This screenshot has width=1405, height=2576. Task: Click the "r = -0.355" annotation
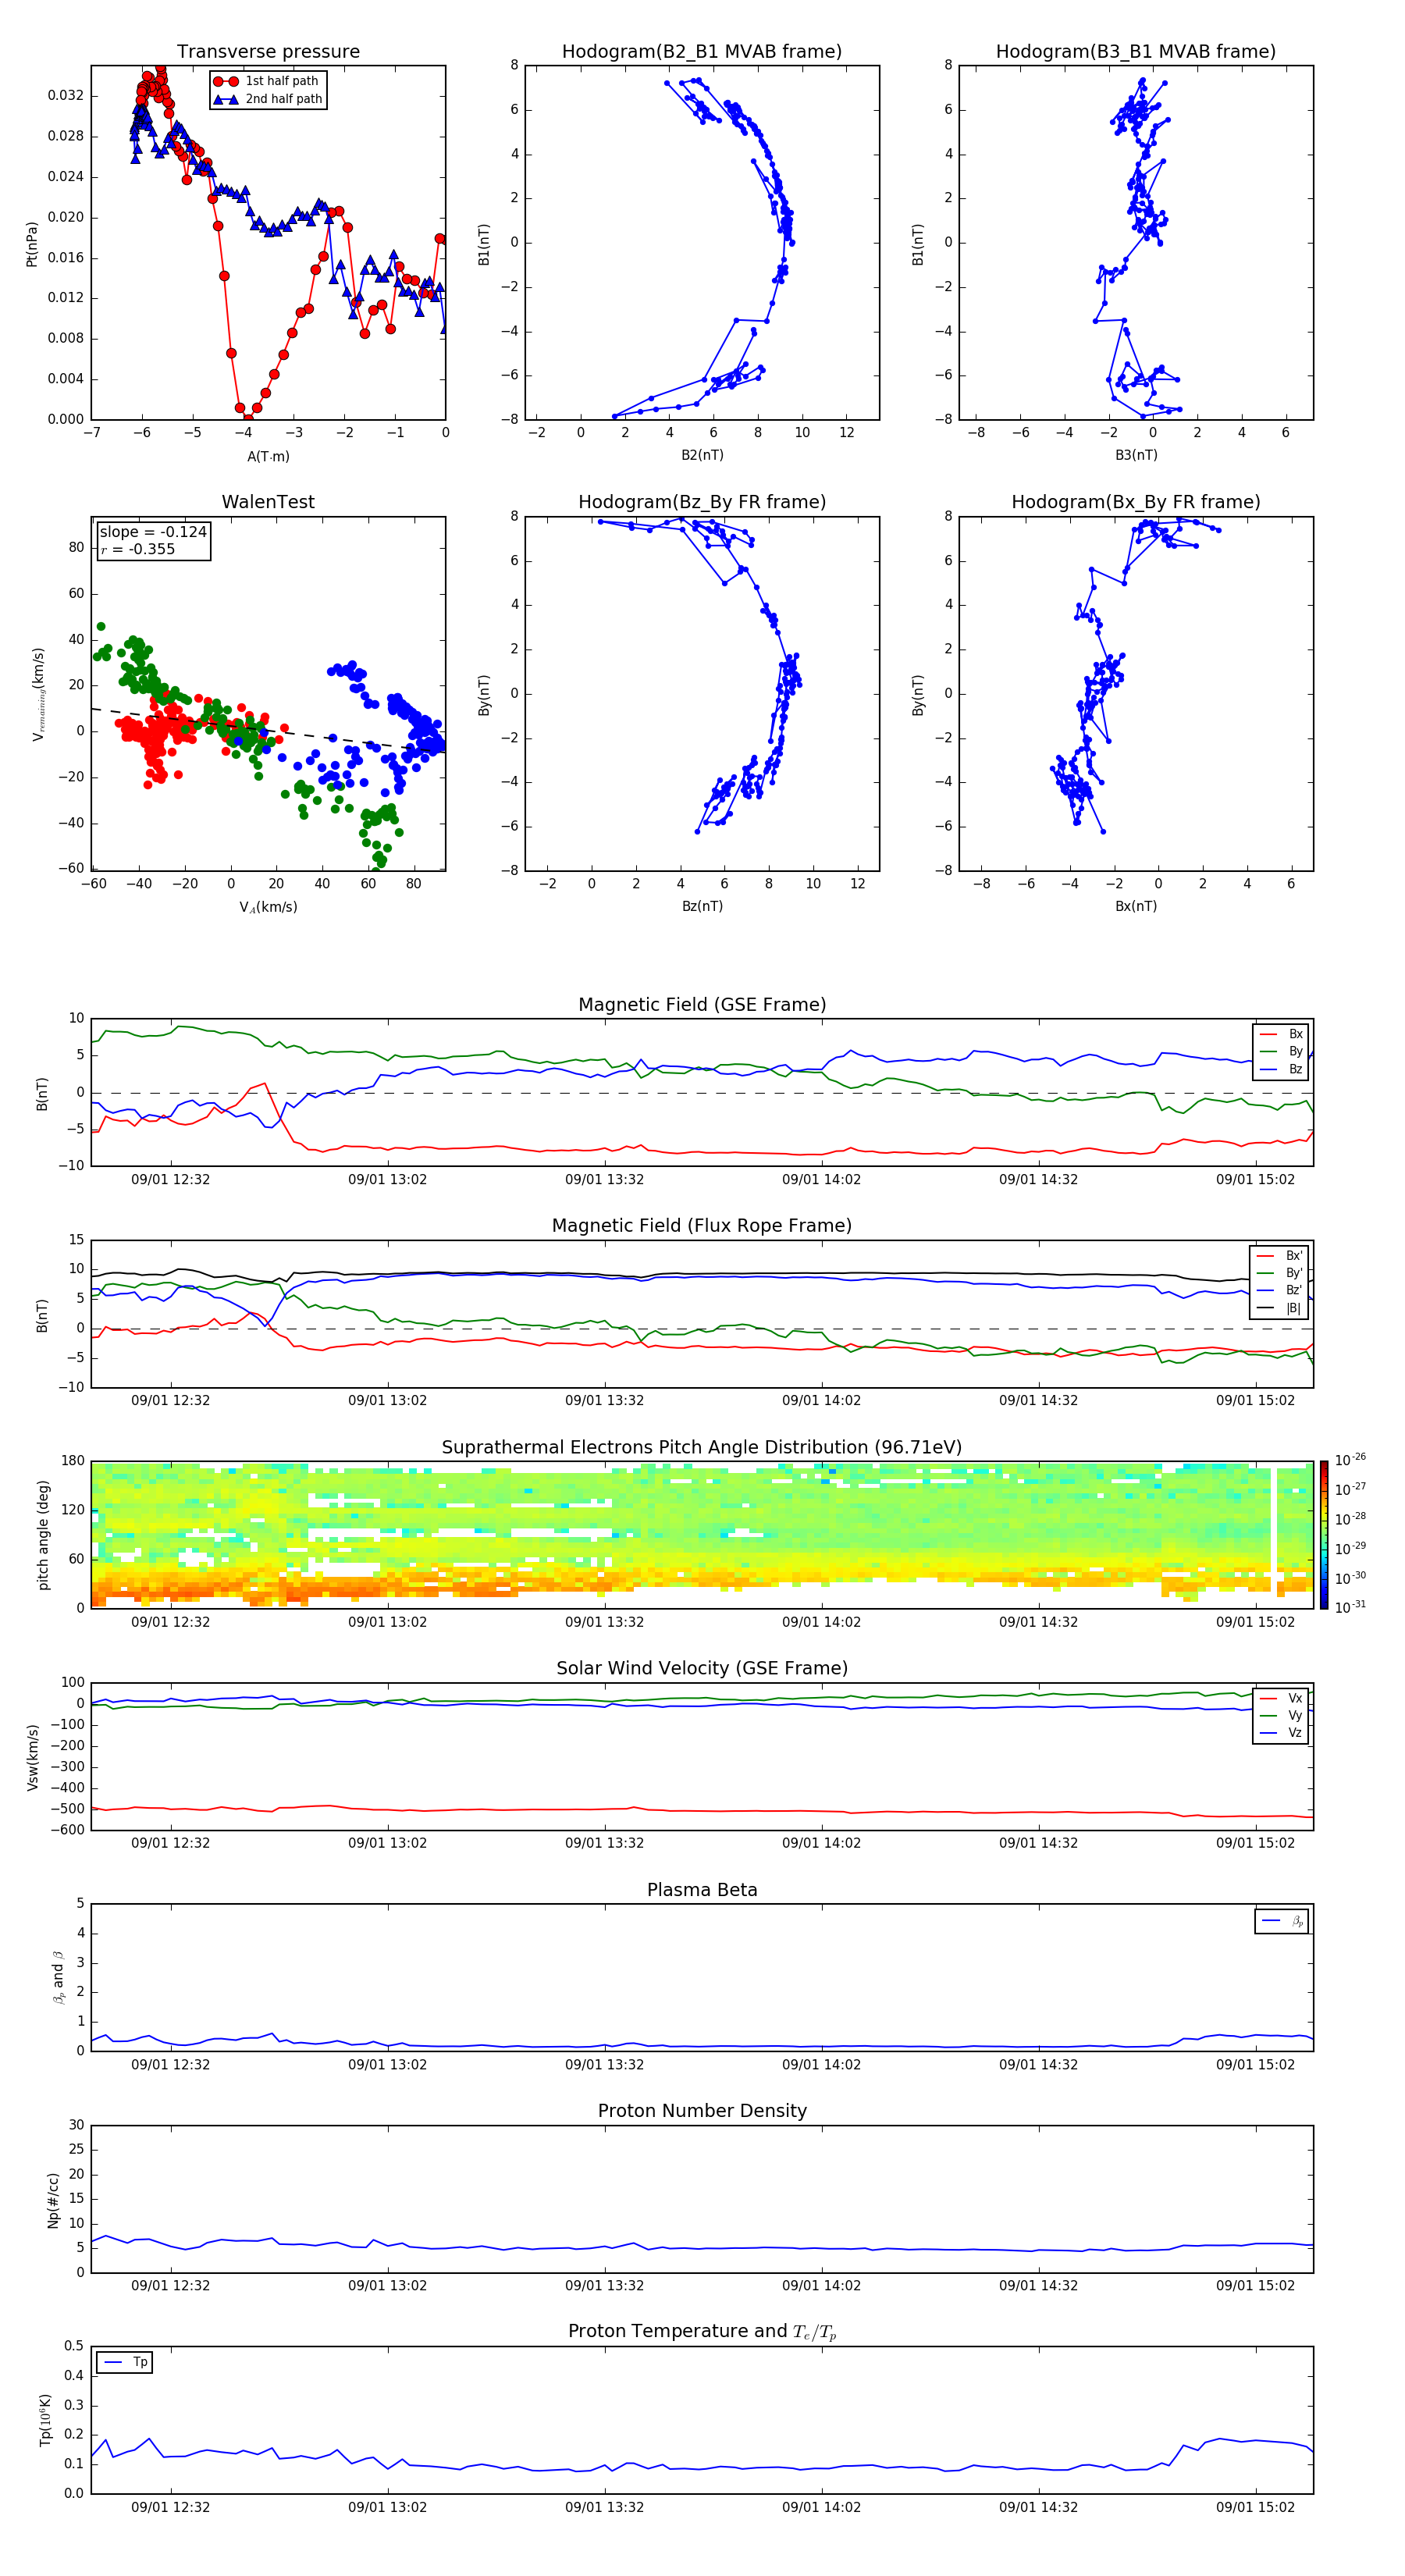[x=138, y=549]
